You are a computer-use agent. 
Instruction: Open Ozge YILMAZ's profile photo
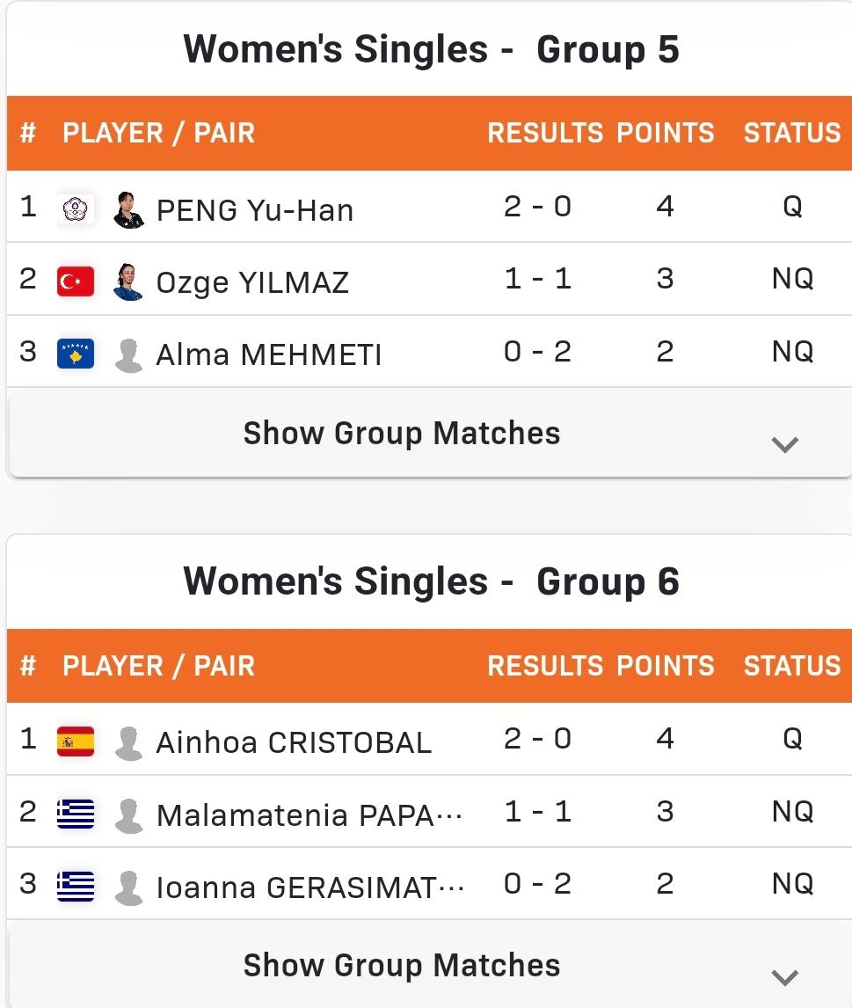[128, 281]
